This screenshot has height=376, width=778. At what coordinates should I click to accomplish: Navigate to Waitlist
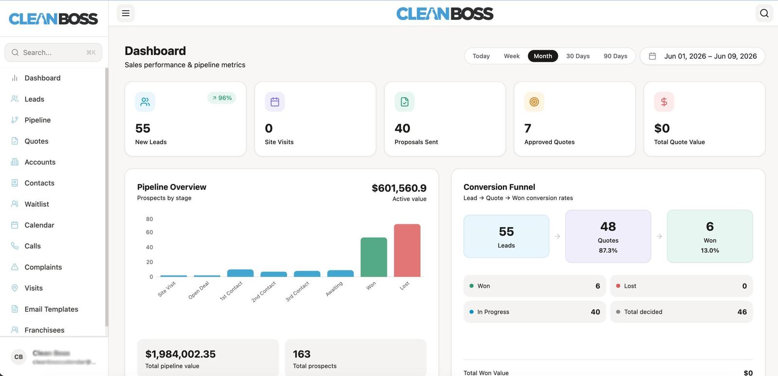53,204
